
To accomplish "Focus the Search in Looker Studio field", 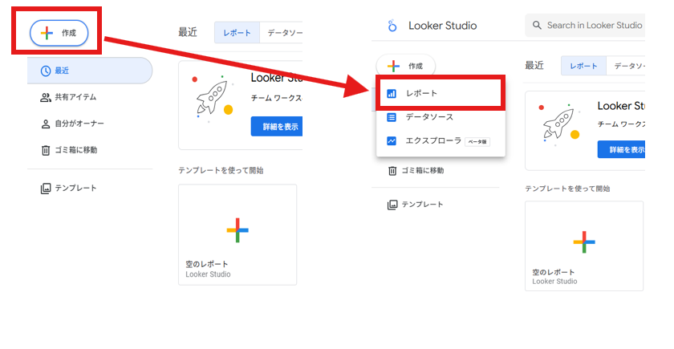I will point(592,26).
